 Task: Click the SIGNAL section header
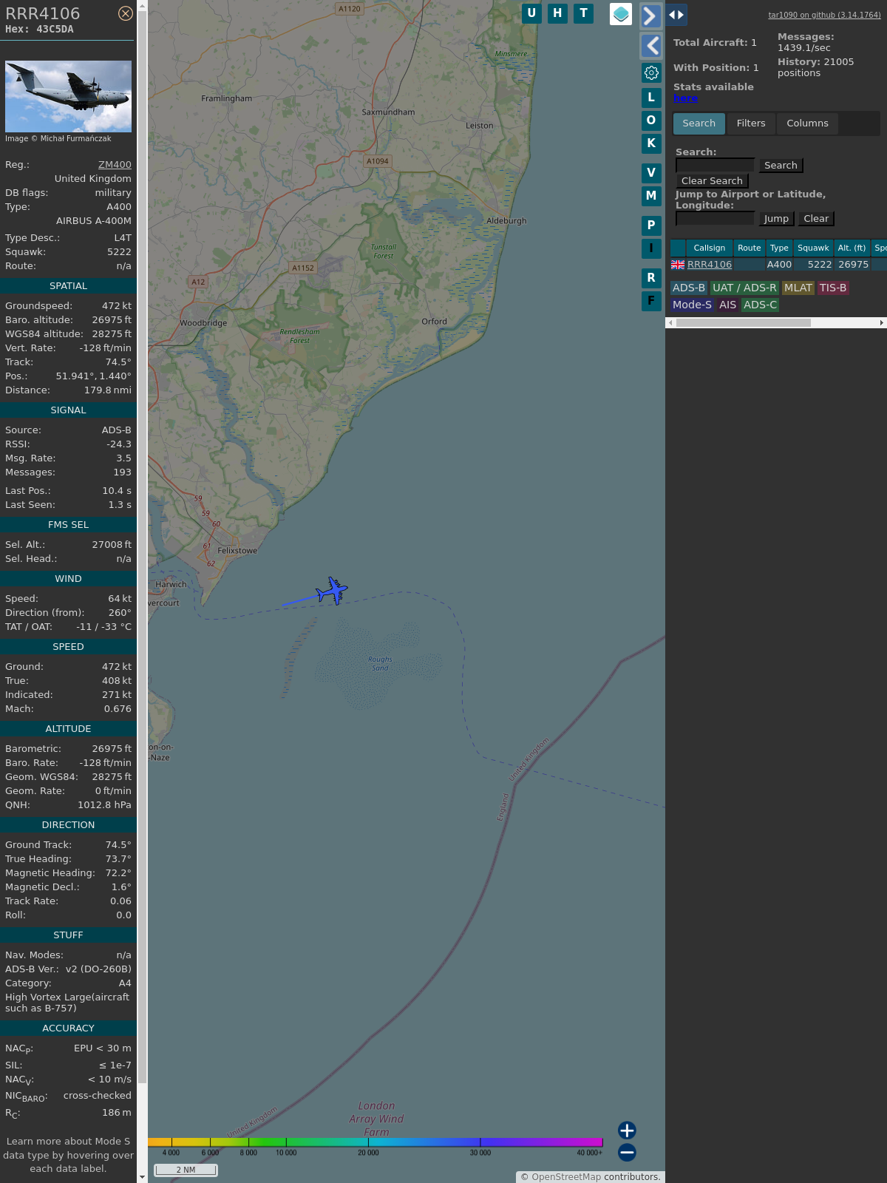[x=68, y=410]
